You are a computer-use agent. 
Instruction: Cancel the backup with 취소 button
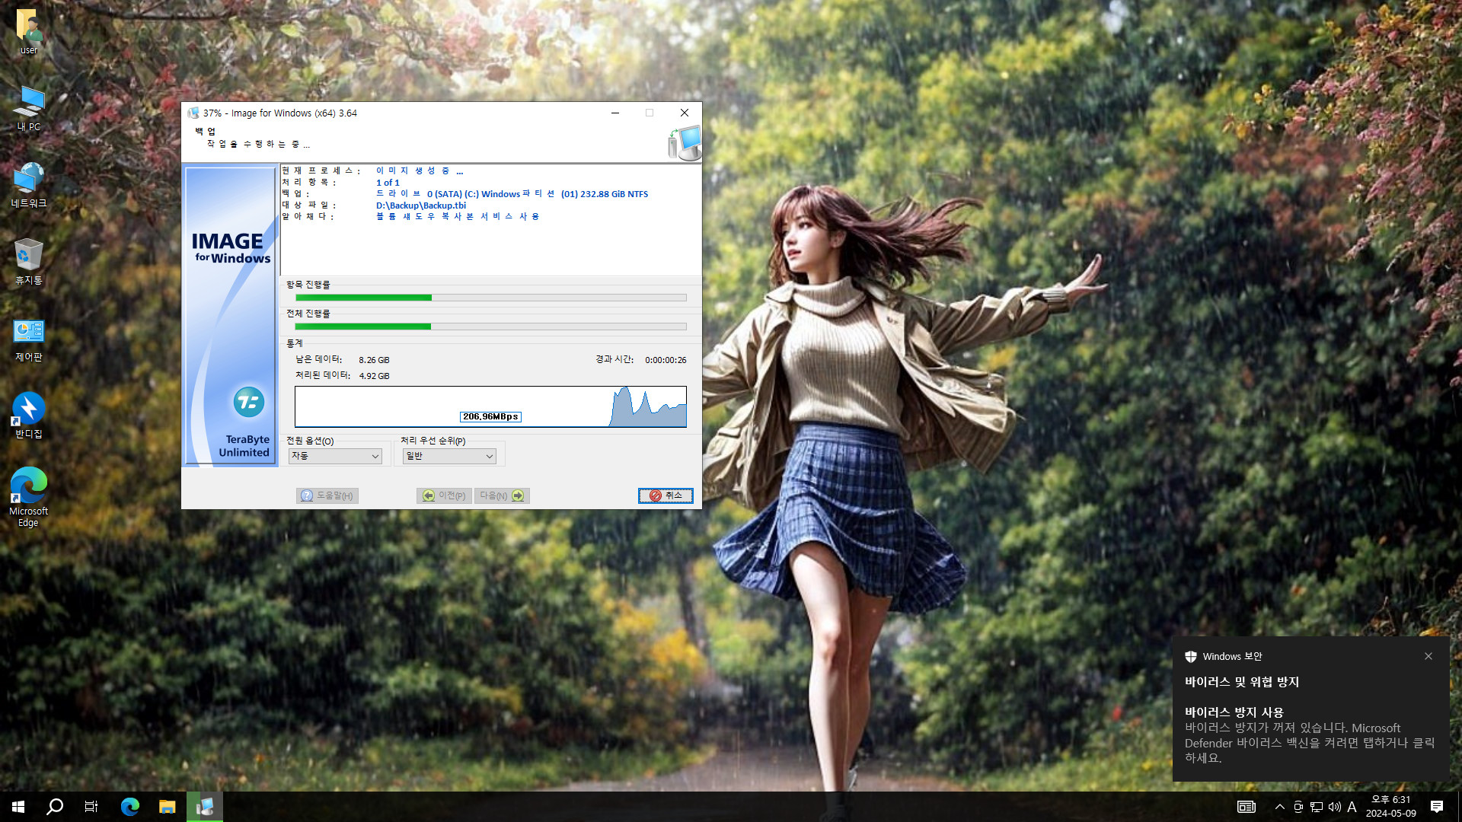click(666, 495)
